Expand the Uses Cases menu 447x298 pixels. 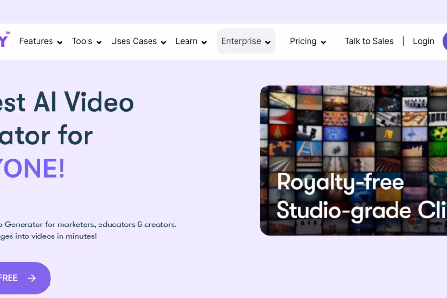163,42
